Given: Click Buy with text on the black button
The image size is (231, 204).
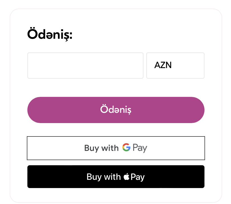Looking at the screenshot, I should pyautogui.click(x=104, y=177).
